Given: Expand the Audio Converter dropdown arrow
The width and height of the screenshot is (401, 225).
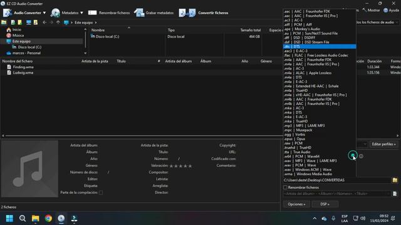Looking at the screenshot, I should pyautogui.click(x=44, y=12).
